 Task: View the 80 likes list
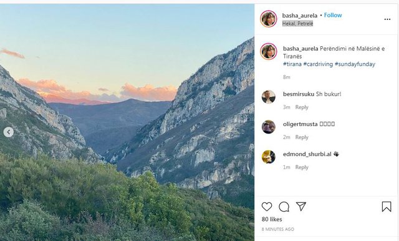(x=272, y=219)
